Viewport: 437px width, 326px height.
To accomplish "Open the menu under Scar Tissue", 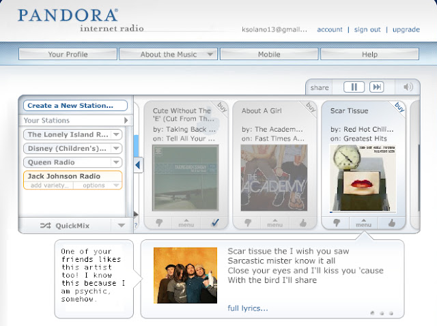I will (x=364, y=223).
